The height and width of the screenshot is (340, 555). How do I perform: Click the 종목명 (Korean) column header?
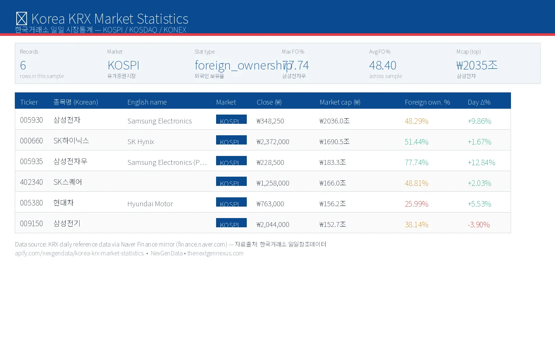75,102
